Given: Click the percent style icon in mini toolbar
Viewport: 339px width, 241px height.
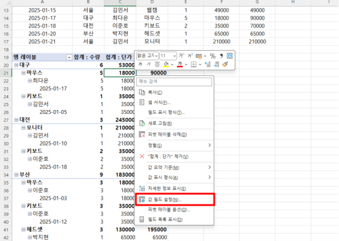Looking at the screenshot, I should (213, 56).
